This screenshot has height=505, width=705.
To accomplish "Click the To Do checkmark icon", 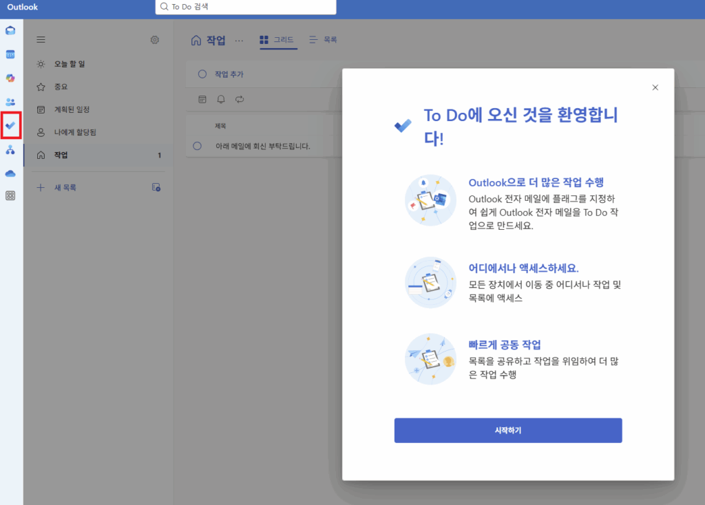I will 10,125.
